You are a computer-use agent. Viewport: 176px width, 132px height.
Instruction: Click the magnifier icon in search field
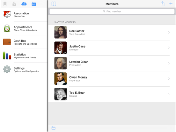click(104, 11)
